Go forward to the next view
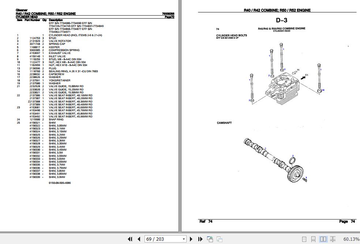This screenshot has height=244, width=360. [x=220, y=239]
